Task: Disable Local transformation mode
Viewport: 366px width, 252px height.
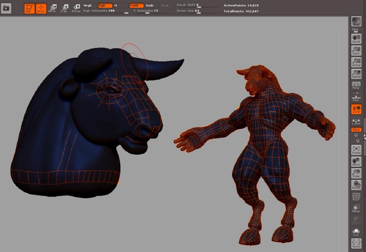Action: click(x=356, y=109)
